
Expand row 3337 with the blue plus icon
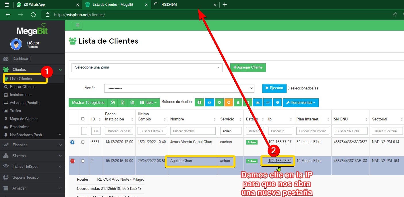(x=72, y=142)
